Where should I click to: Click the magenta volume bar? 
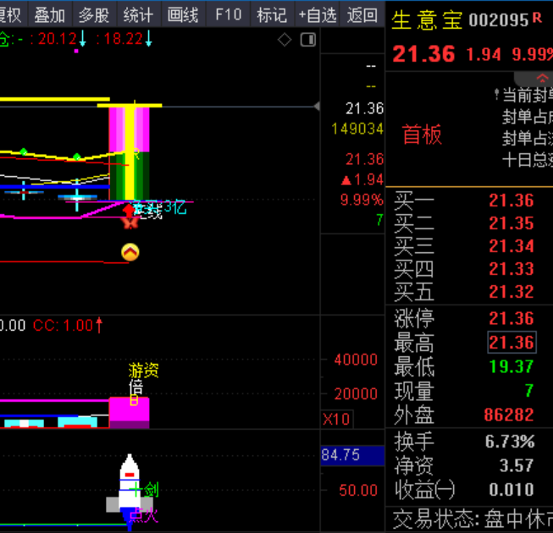[129, 413]
